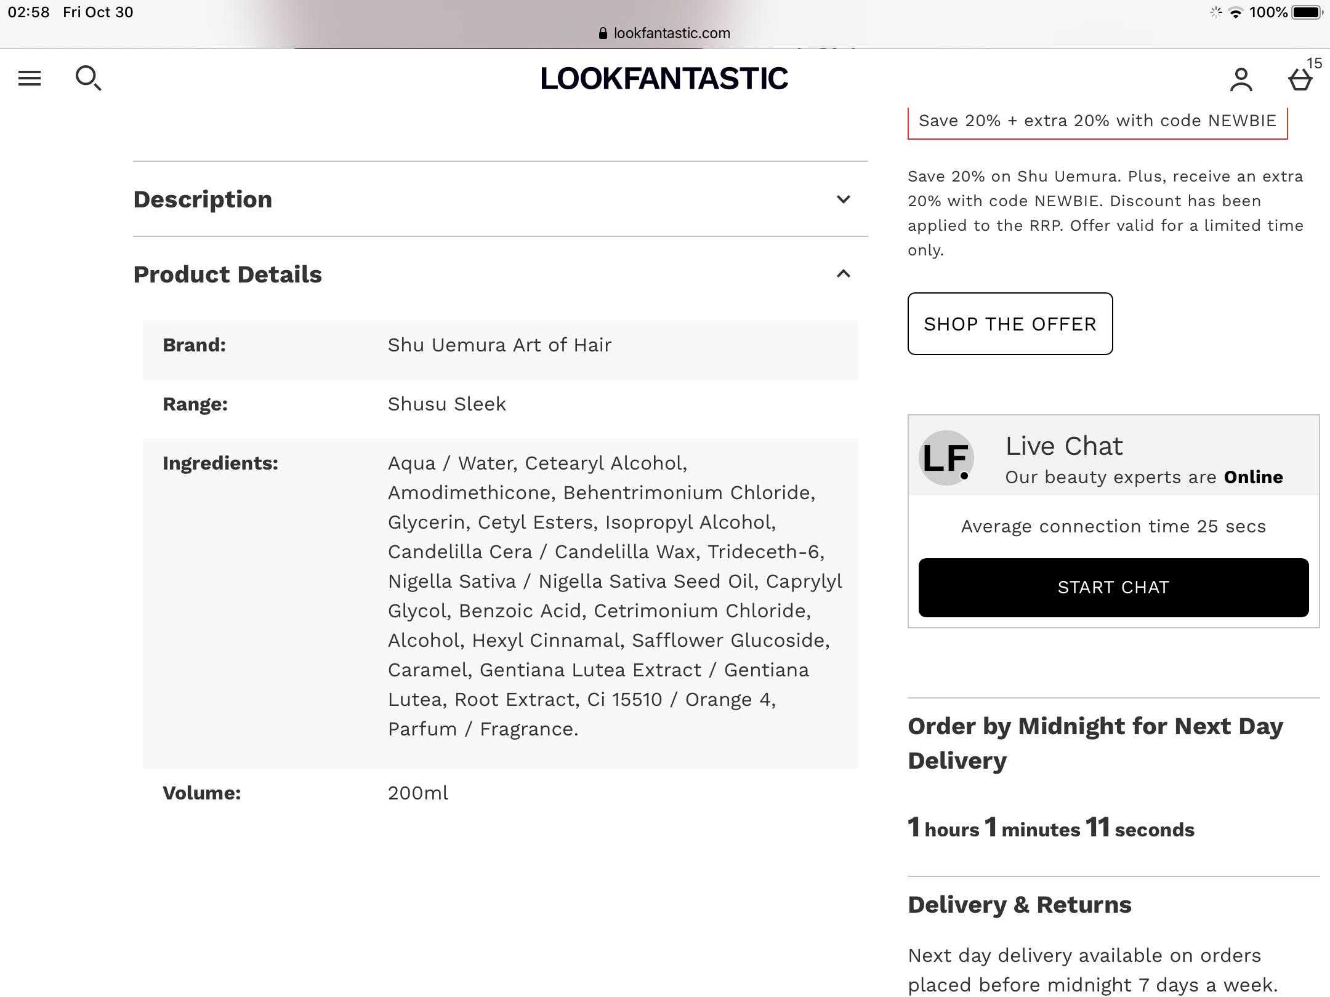Screen dimensions: 1330x997
Task: Toggle the Description heading
Action: click(x=203, y=199)
